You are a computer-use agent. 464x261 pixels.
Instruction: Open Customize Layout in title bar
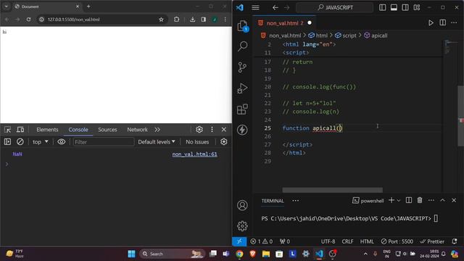(x=417, y=7)
